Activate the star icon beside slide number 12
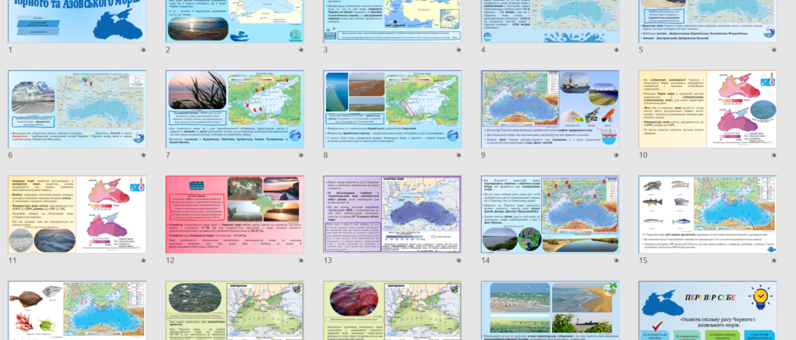796x340 pixels. point(301,260)
